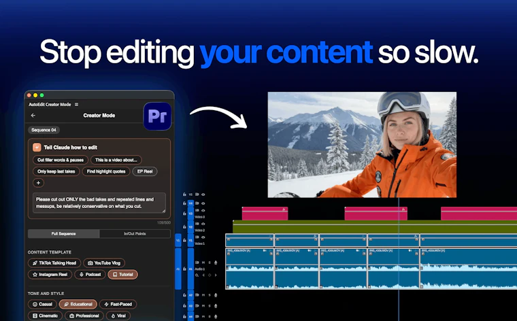Toggle A1 track targeting button
Screen dimensions: 517x321
pos(190,269)
